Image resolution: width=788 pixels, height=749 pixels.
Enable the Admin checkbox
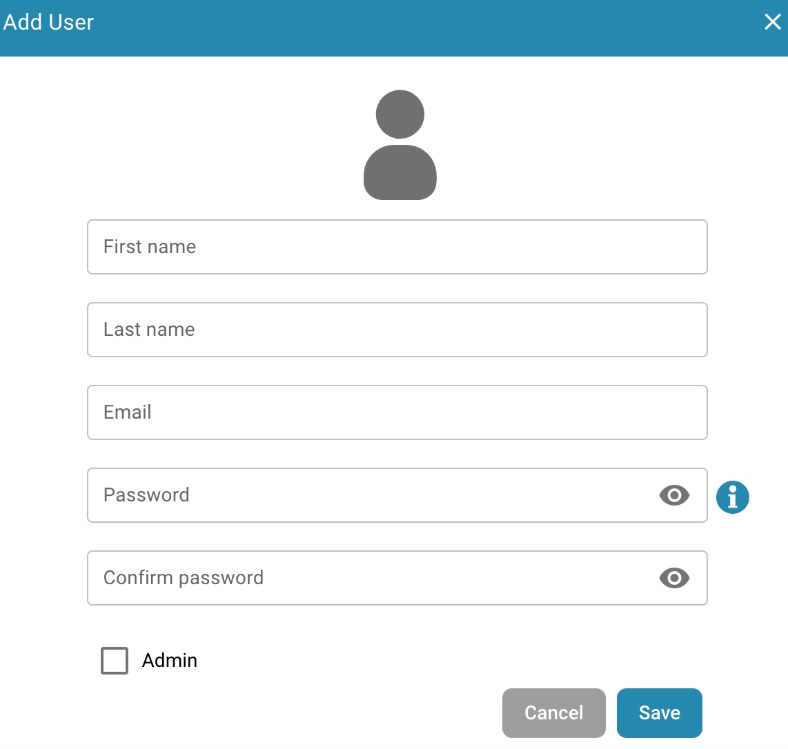(x=115, y=660)
